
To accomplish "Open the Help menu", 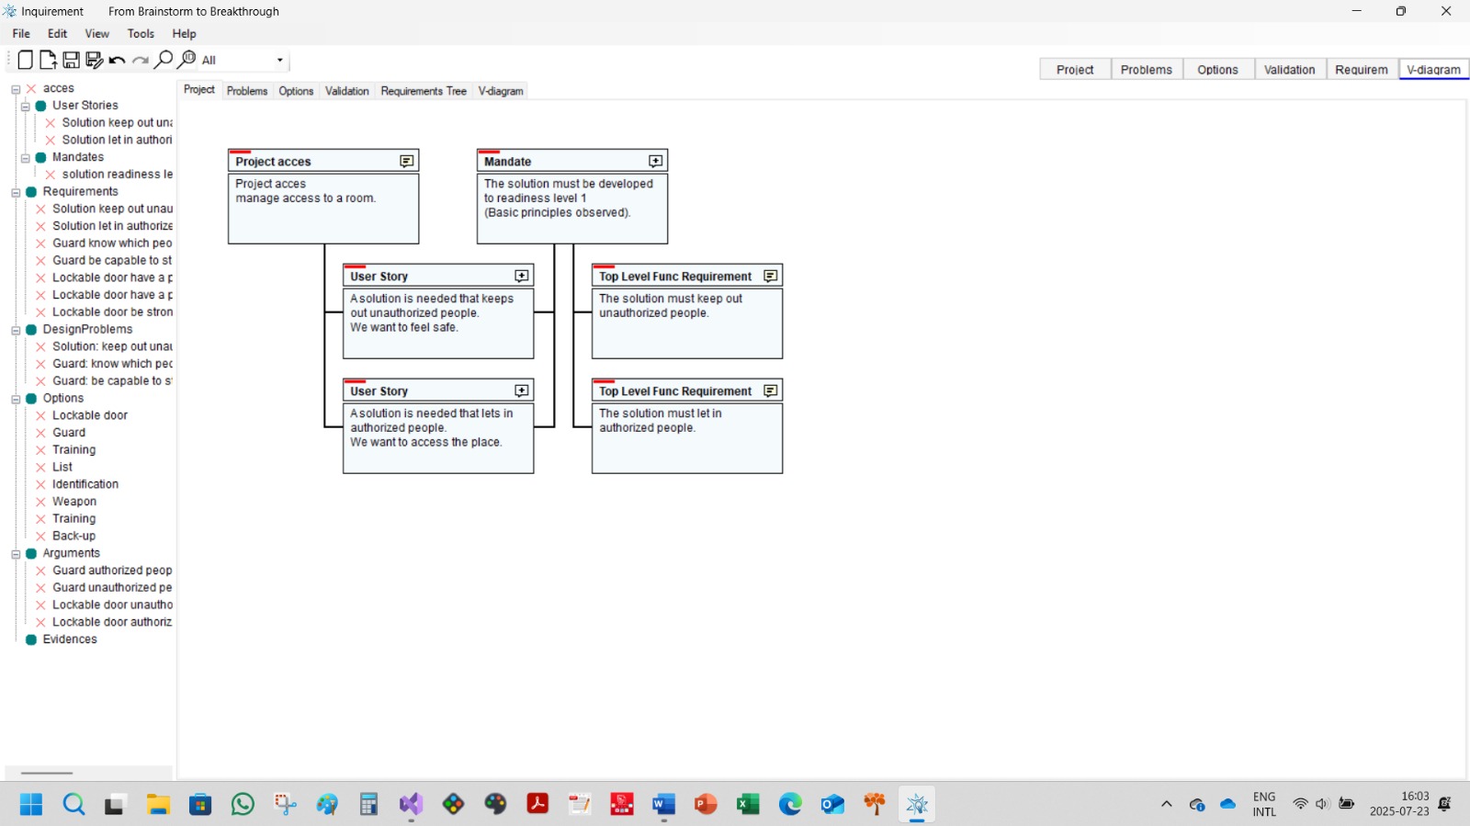I will coord(184,34).
